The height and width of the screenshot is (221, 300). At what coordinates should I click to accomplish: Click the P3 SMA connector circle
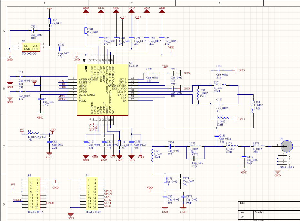point(286,146)
